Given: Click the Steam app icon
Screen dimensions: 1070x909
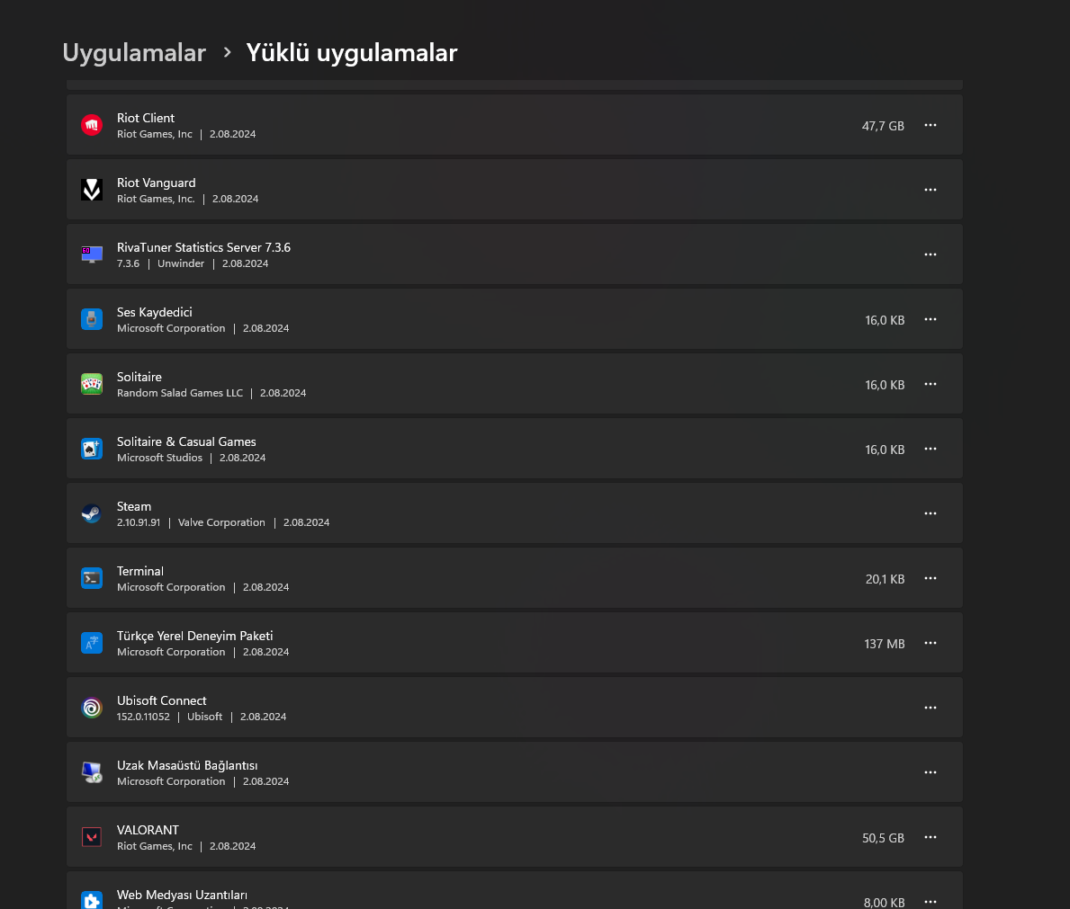Looking at the screenshot, I should [92, 513].
